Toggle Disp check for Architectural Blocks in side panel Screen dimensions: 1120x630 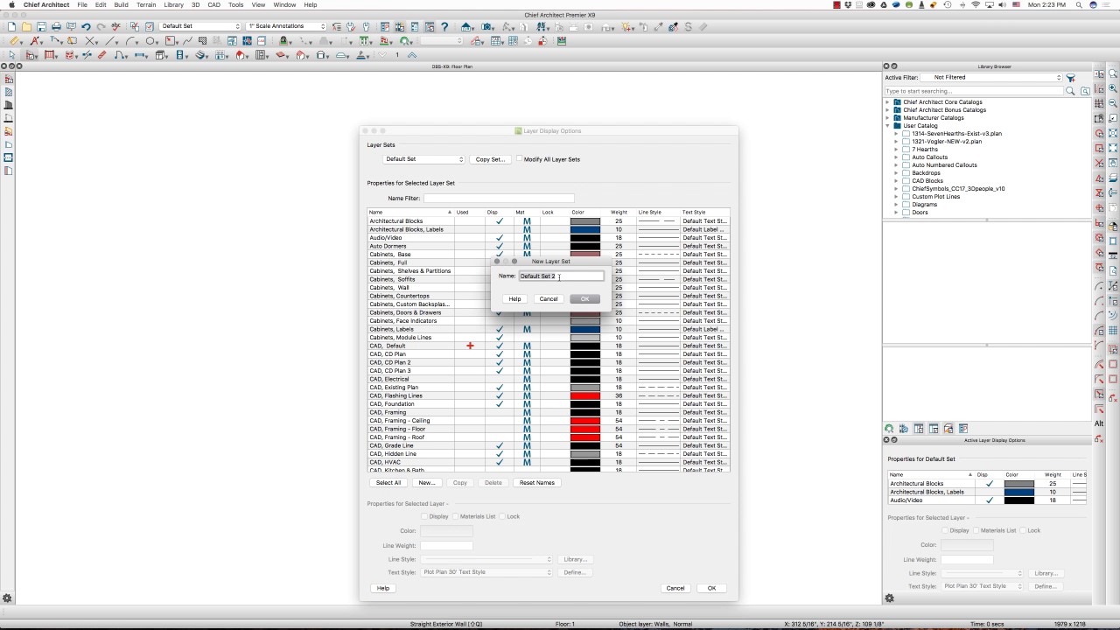pyautogui.click(x=990, y=484)
